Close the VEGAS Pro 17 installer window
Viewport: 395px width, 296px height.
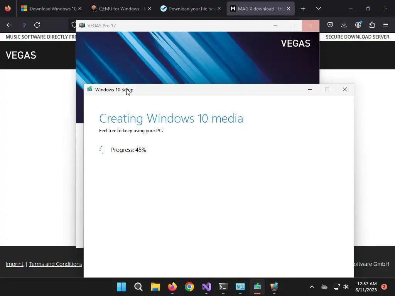[311, 26]
